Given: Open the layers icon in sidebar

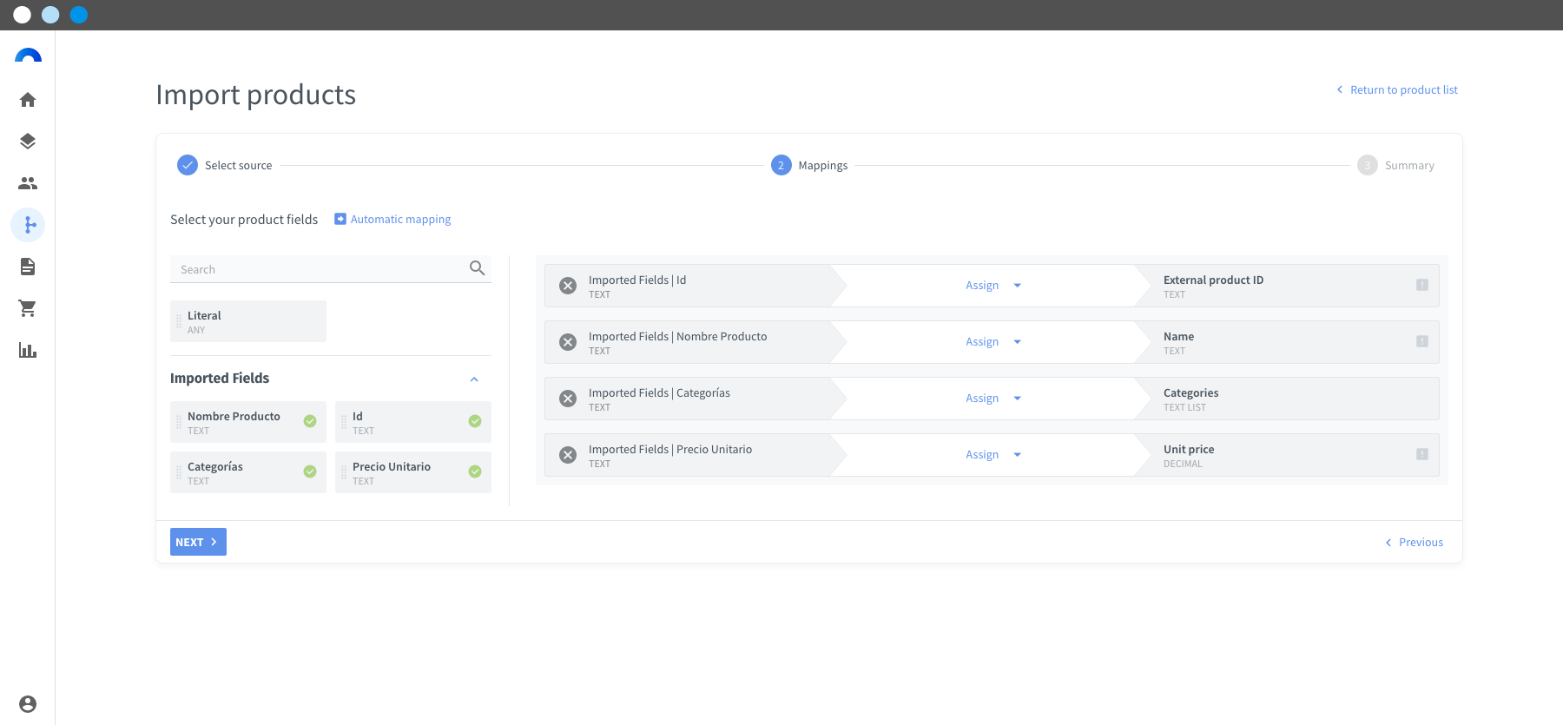Looking at the screenshot, I should tap(28, 142).
